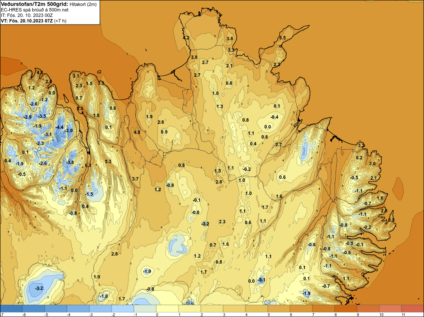The width and height of the screenshot is (424, 317).
Task: Click the 'EC-HRES spá brúuð á 500m net' line
Action: 34,10
